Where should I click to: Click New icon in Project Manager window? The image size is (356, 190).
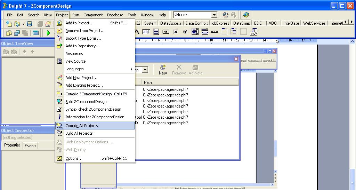point(163,70)
